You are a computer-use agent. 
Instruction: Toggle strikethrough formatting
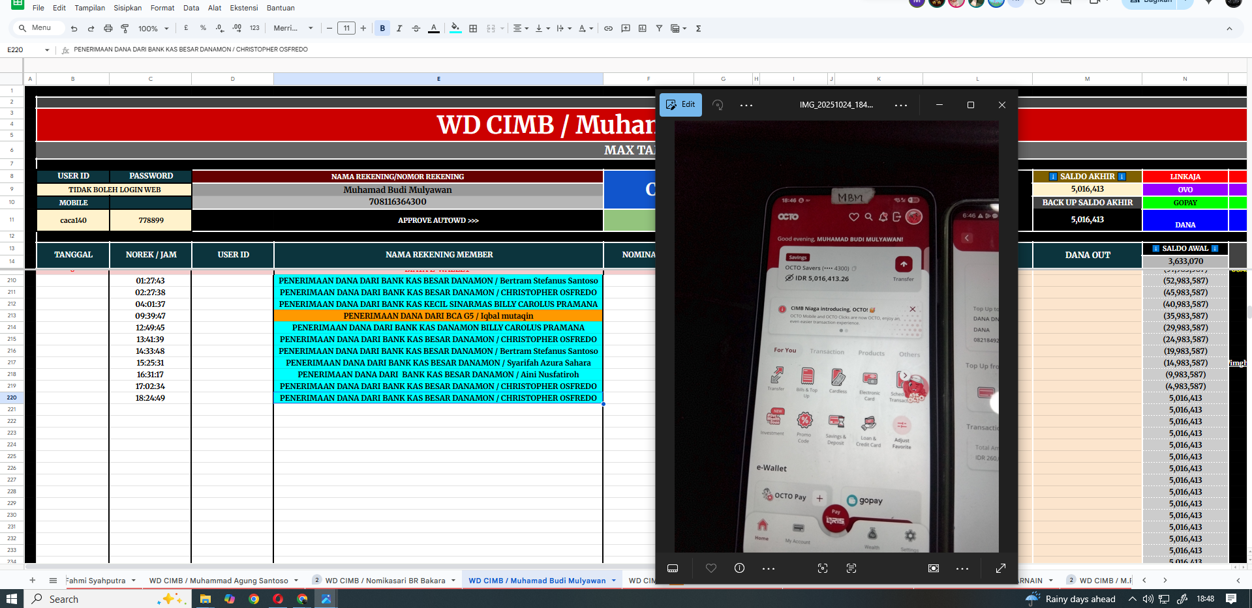(416, 28)
